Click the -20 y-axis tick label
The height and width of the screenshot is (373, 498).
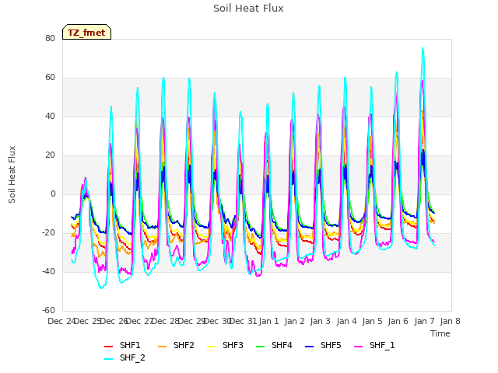tap(48, 233)
